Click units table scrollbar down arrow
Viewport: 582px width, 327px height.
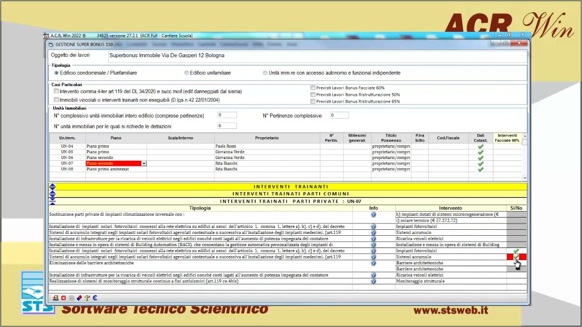pos(525,178)
